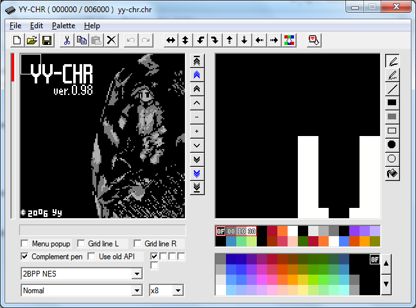Pick the white swatch in the palette row
Image resolution: width=416 pixels, height=308 pixels.
point(293,231)
